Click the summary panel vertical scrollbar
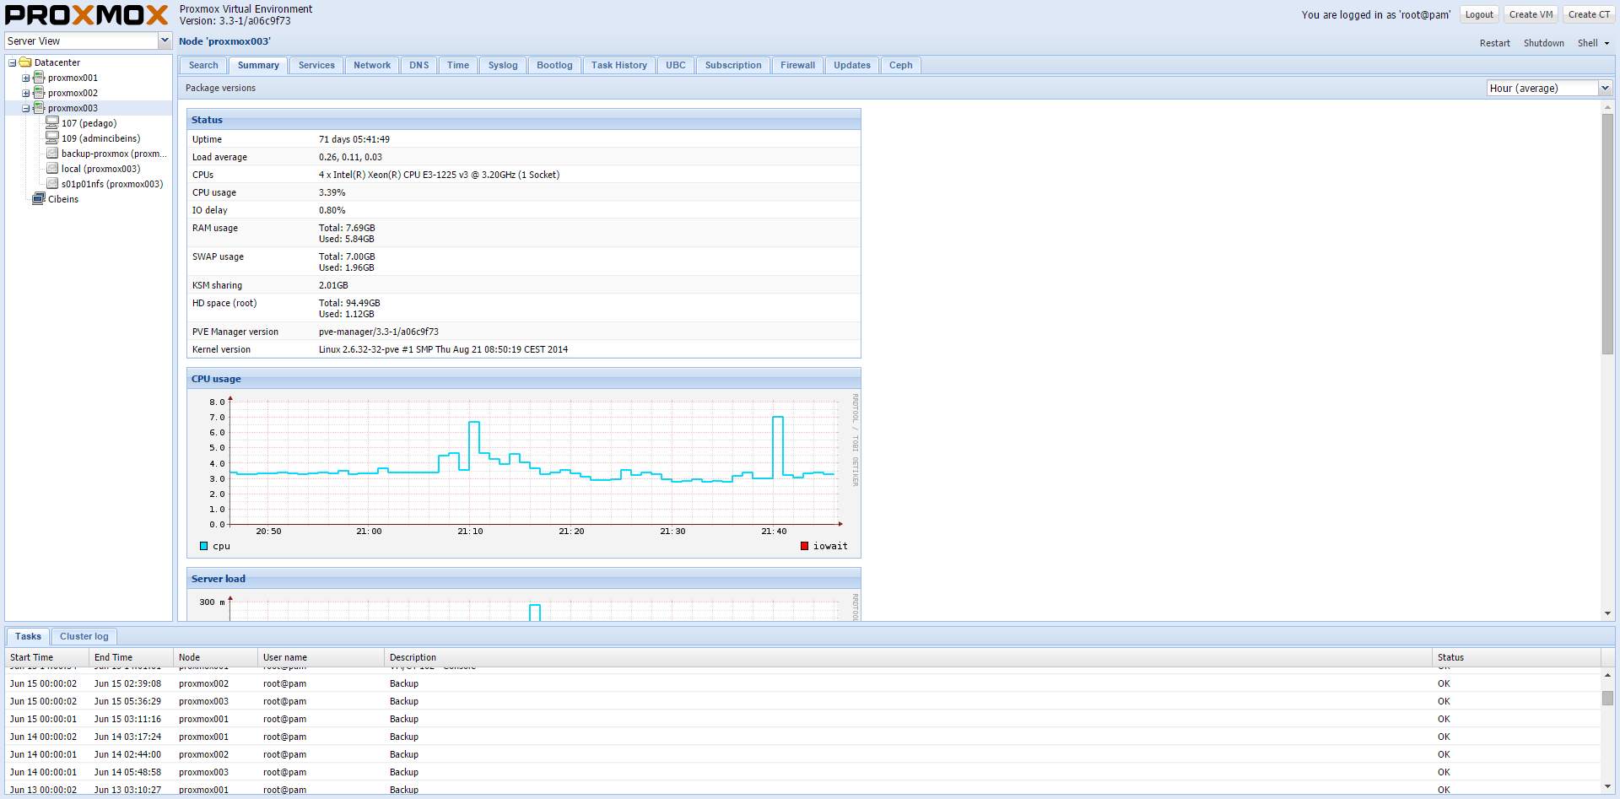 tap(1607, 234)
